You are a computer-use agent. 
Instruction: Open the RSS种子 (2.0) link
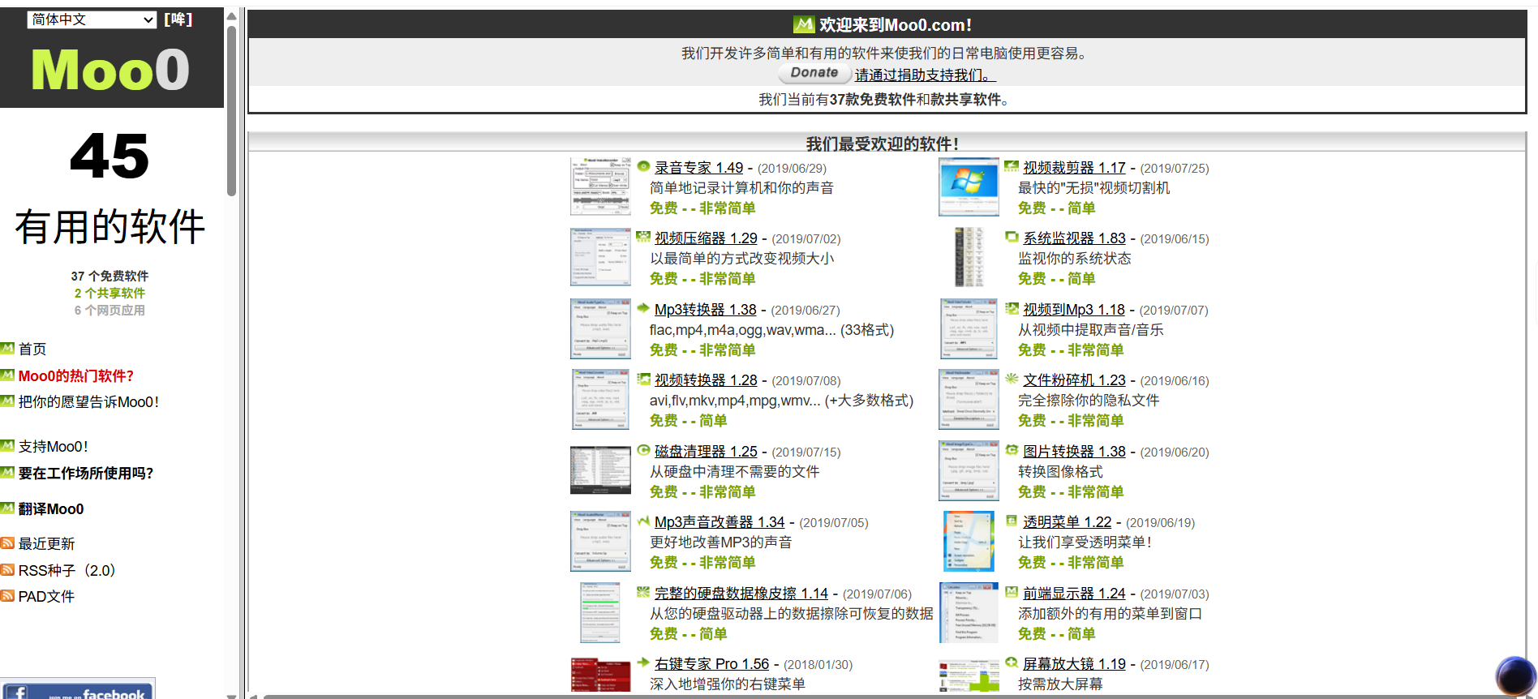coord(67,571)
